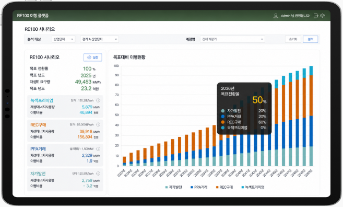Click the light-blue top segment of 2050년 bar

pyautogui.click(x=311, y=71)
